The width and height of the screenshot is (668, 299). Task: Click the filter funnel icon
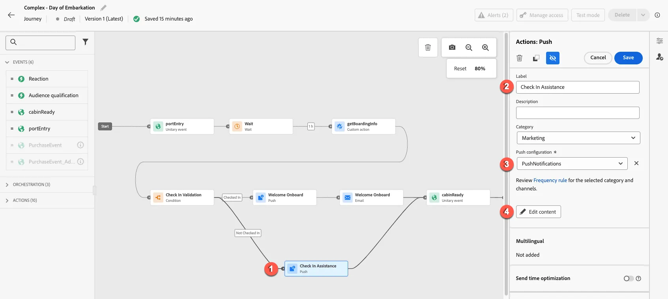tap(85, 42)
